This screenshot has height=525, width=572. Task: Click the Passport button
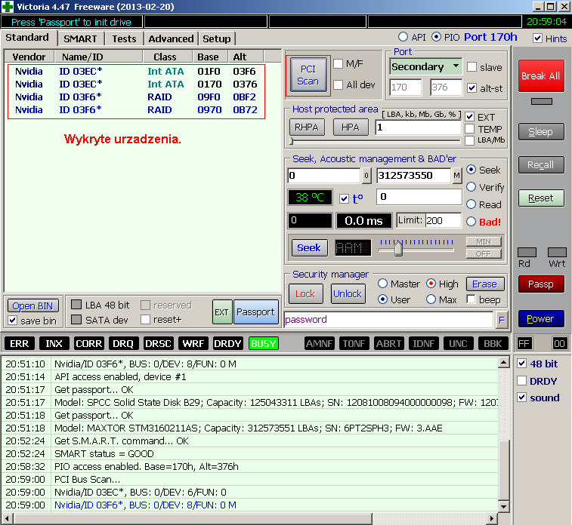pyautogui.click(x=255, y=312)
